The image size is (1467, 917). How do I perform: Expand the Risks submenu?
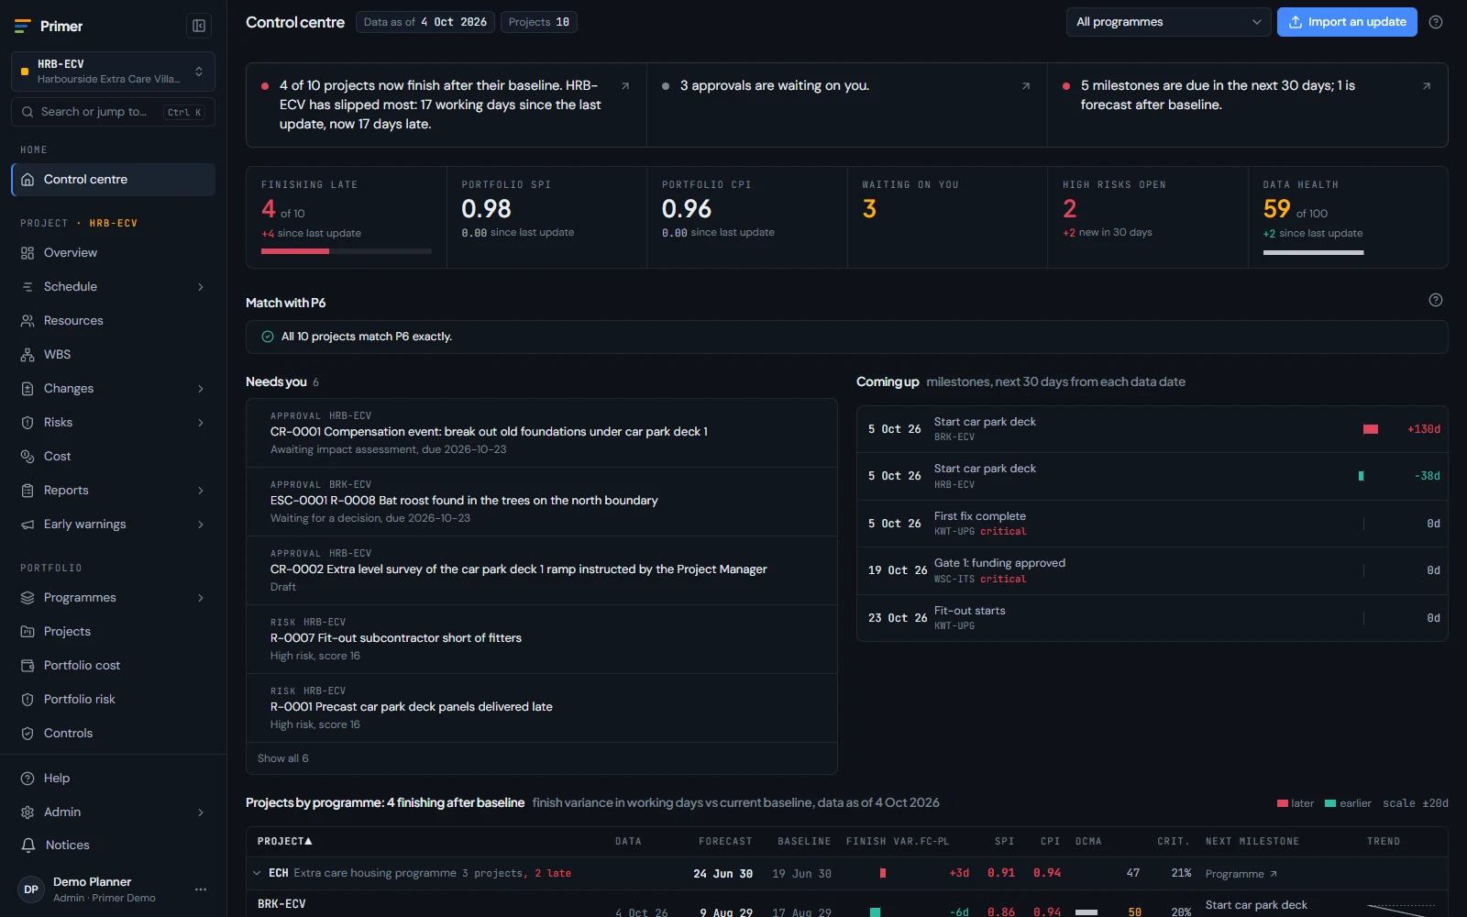201,423
